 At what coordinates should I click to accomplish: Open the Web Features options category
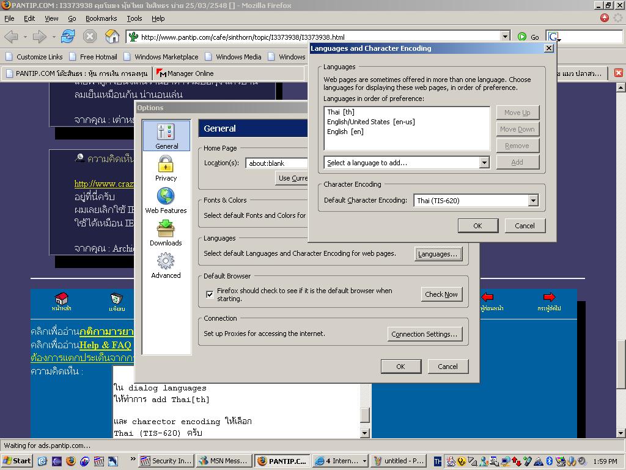[166, 201]
